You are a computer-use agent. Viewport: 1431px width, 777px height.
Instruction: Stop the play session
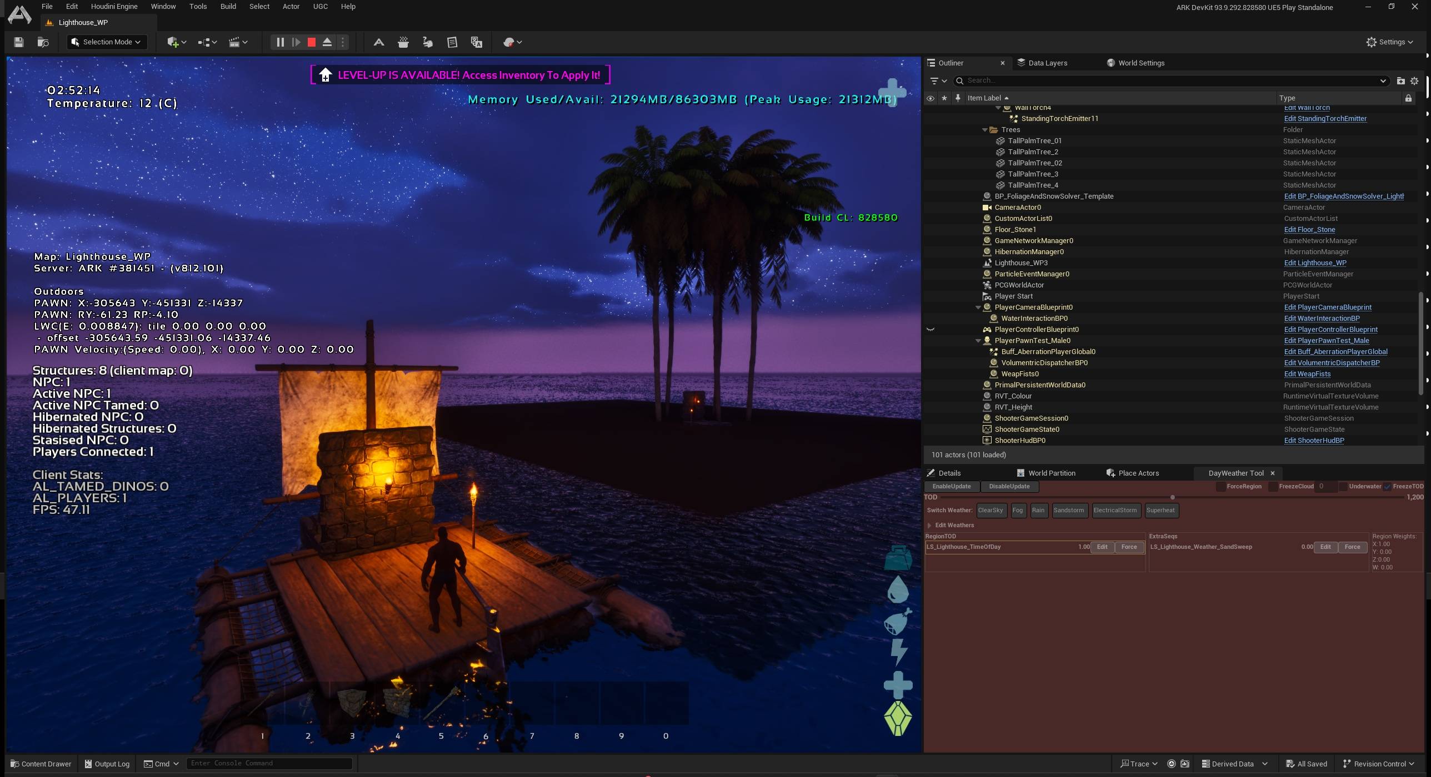coord(312,42)
